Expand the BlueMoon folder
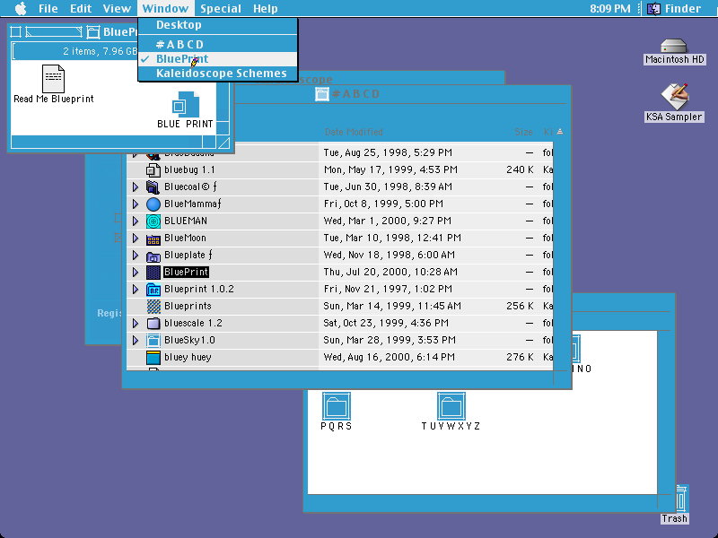Viewport: 718px width, 538px height. click(x=136, y=239)
